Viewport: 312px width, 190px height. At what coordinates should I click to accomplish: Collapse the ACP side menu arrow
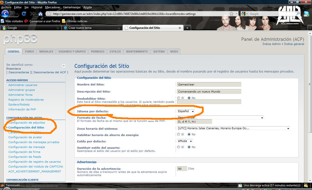pyautogui.click(x=63, y=66)
